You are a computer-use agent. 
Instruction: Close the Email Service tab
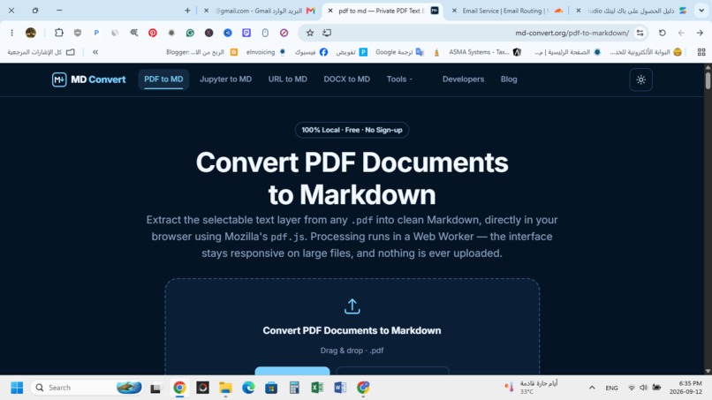tap(454, 11)
